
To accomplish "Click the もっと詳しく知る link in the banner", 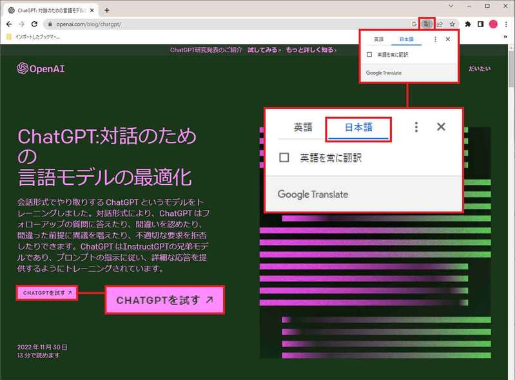I will 311,50.
